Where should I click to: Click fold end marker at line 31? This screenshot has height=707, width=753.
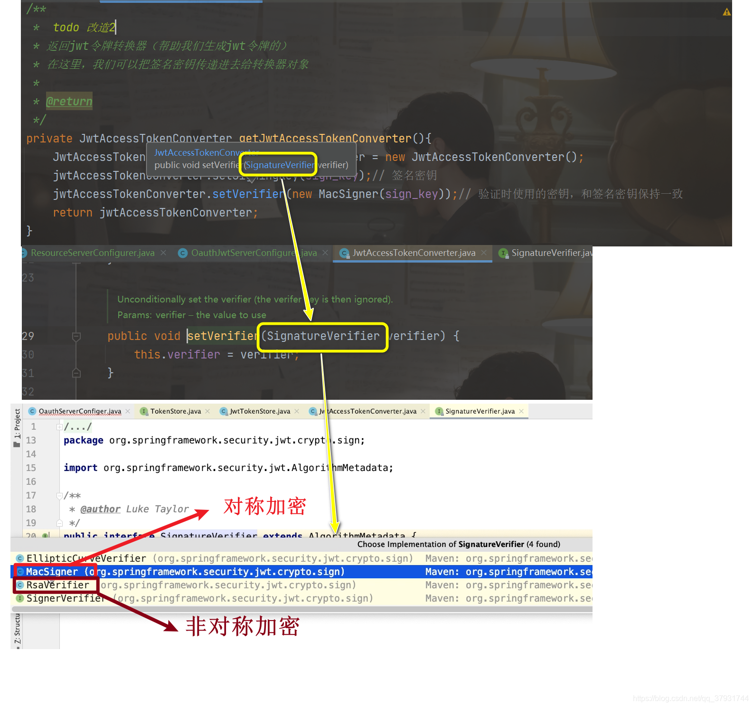pyautogui.click(x=76, y=373)
